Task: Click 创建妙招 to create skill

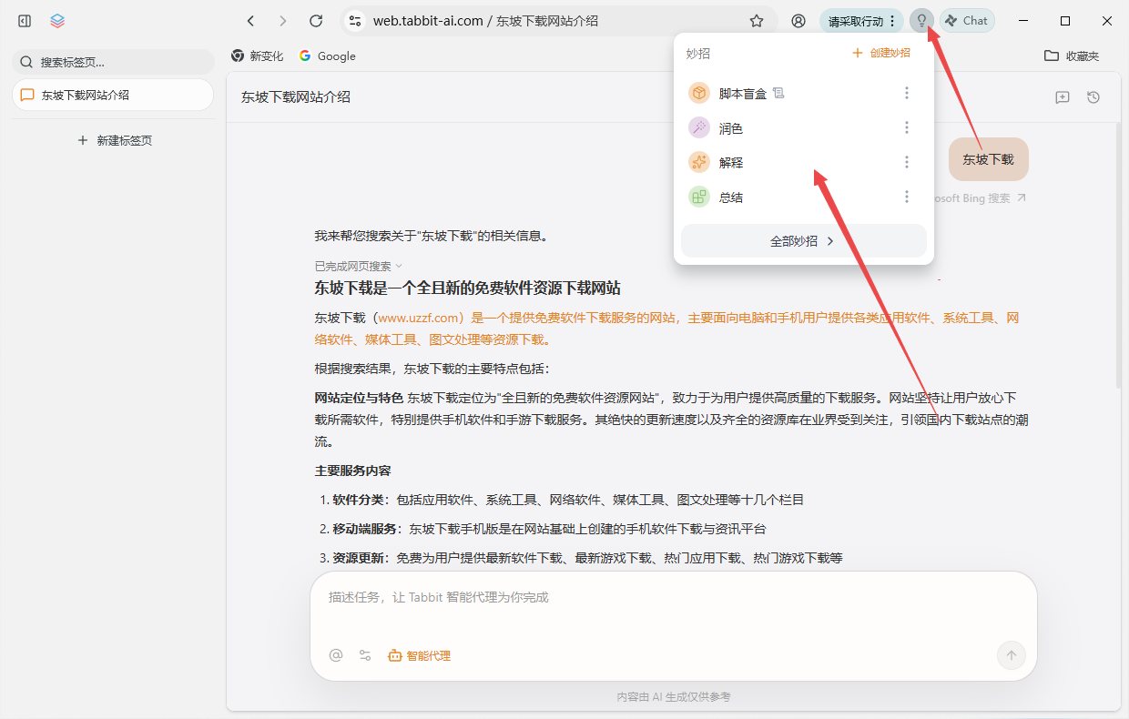Action: pyautogui.click(x=881, y=53)
